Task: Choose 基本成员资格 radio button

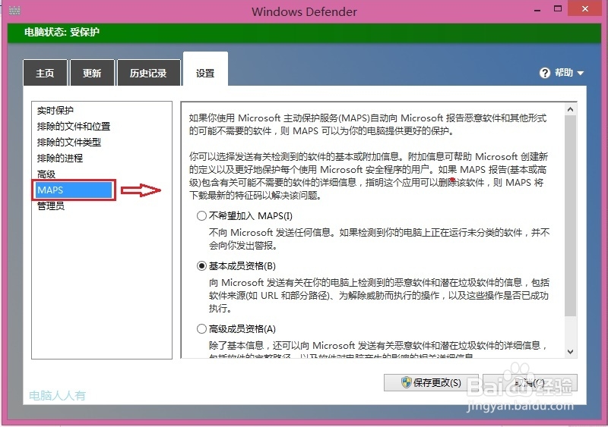Action: [201, 266]
